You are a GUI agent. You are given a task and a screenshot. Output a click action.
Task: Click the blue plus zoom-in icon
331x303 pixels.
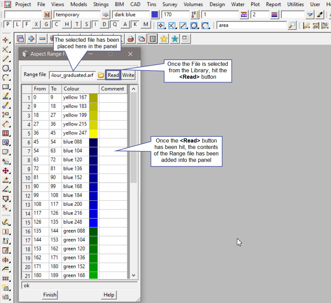pyautogui.click(x=31, y=39)
